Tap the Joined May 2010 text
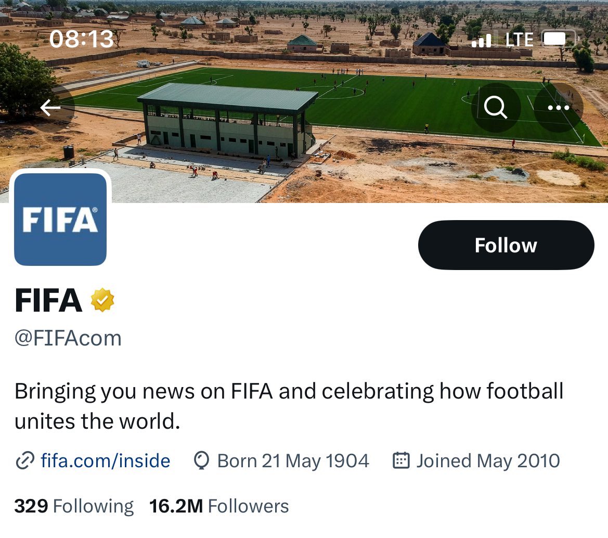Viewport: 608px width, 538px height. click(x=488, y=461)
